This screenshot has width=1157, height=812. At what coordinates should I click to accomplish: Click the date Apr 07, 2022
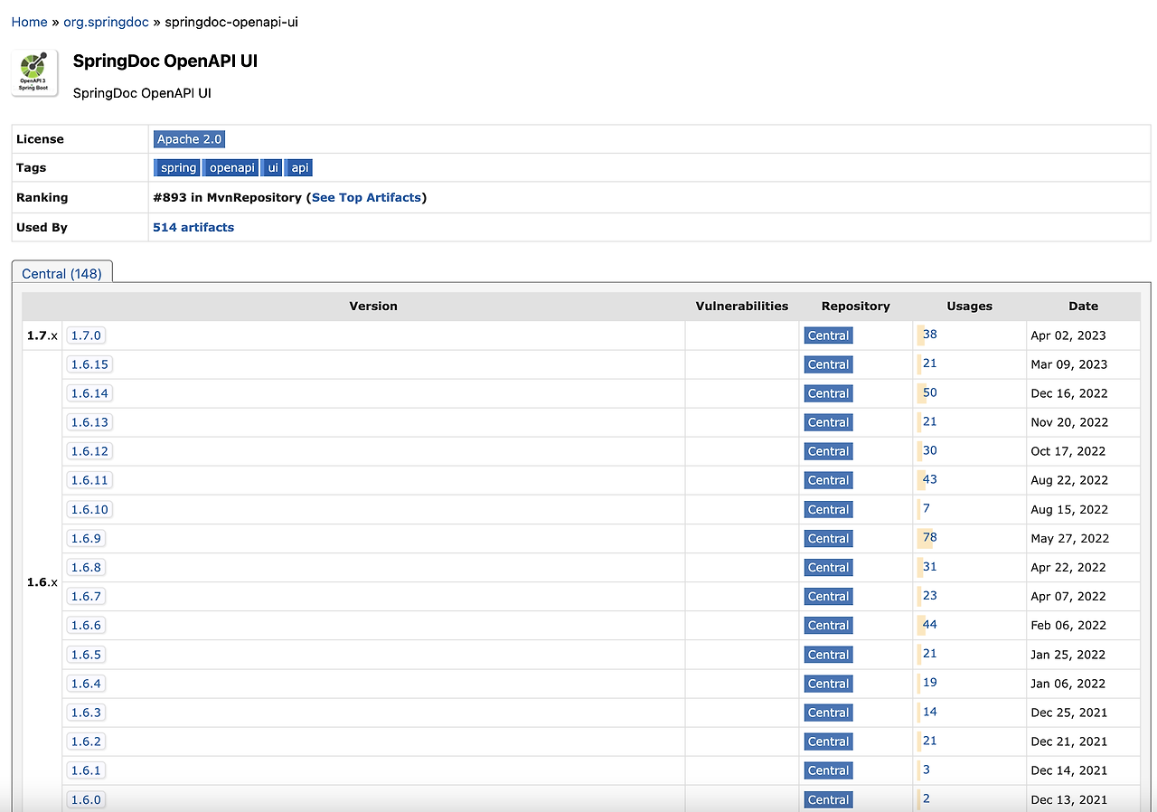tap(1068, 596)
